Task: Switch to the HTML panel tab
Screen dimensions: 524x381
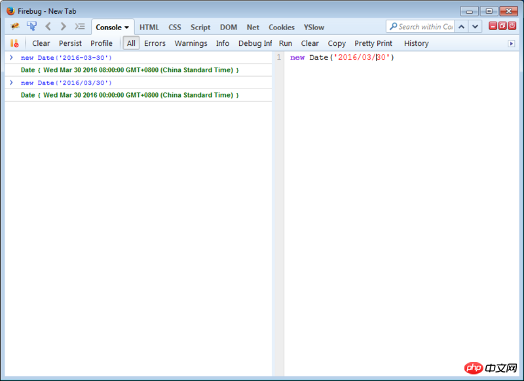Action: [x=149, y=28]
